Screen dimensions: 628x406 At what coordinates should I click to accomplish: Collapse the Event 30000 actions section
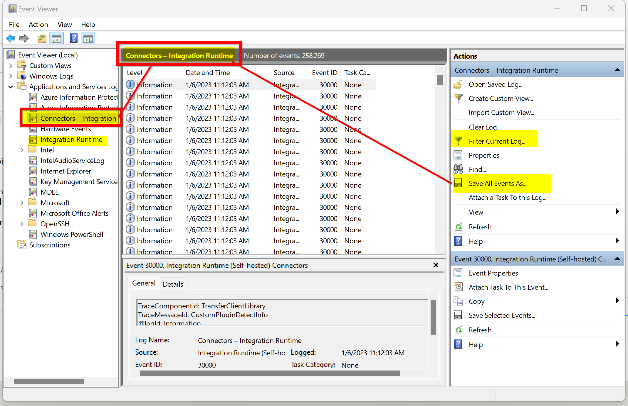point(617,259)
